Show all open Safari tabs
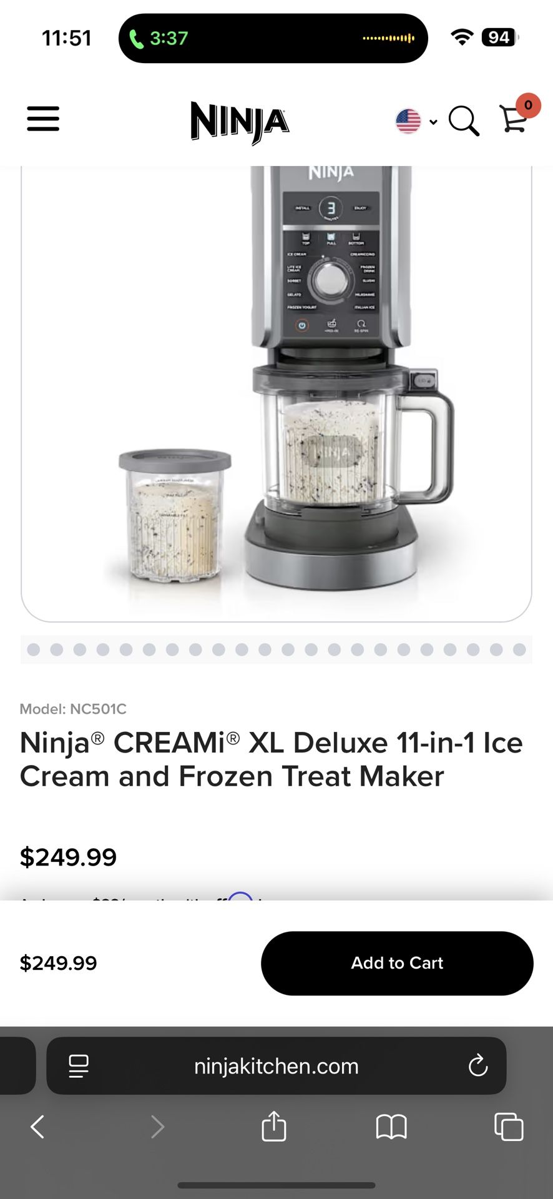This screenshot has width=553, height=1199. (x=509, y=1127)
